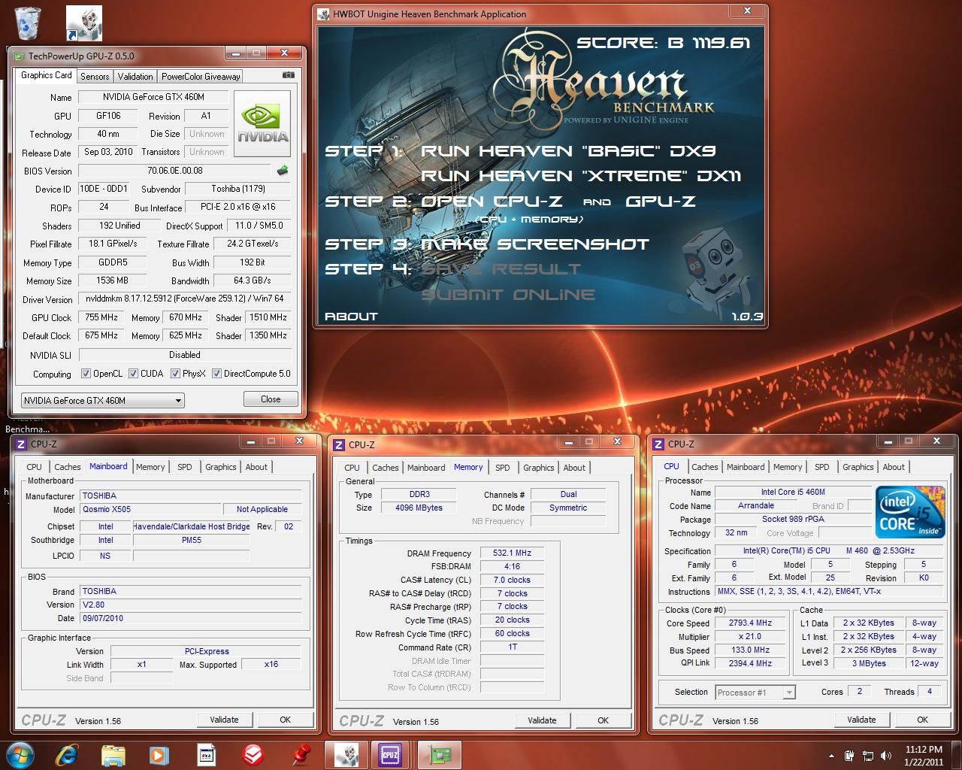Open the Heaven benchmark desktop shortcut icon

tap(84, 23)
